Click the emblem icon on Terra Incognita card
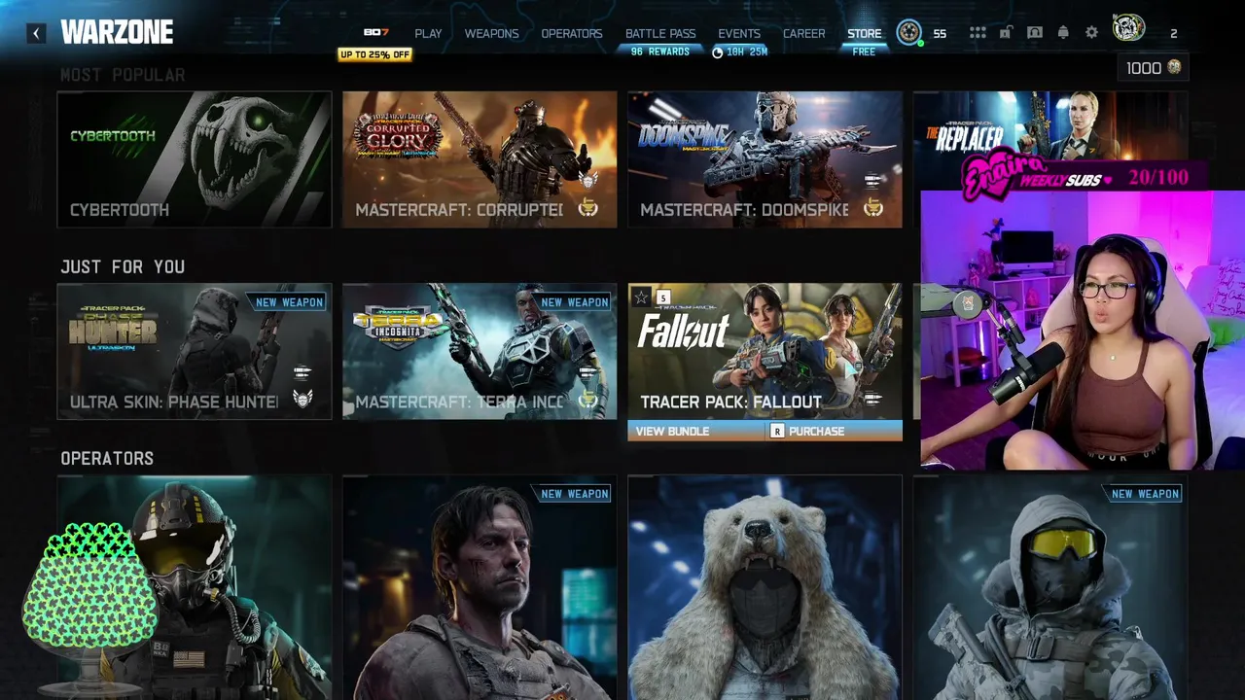This screenshot has width=1245, height=700. coord(587,399)
